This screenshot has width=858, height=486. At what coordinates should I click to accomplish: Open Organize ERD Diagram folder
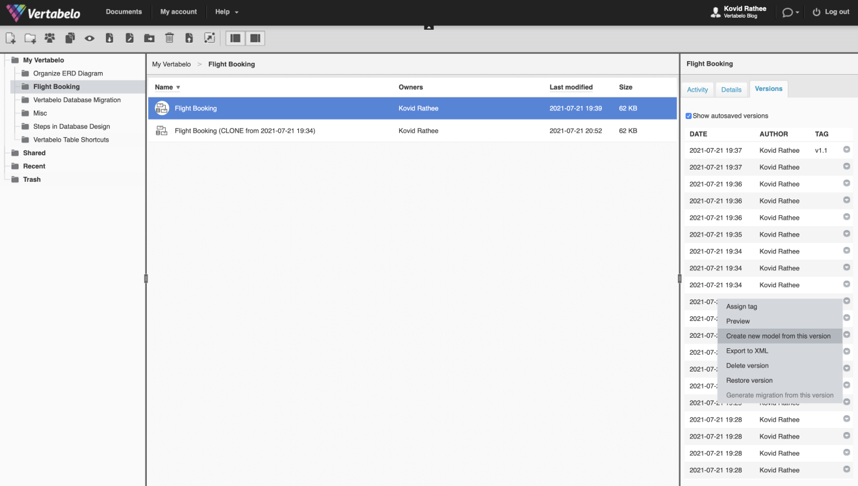tap(68, 73)
